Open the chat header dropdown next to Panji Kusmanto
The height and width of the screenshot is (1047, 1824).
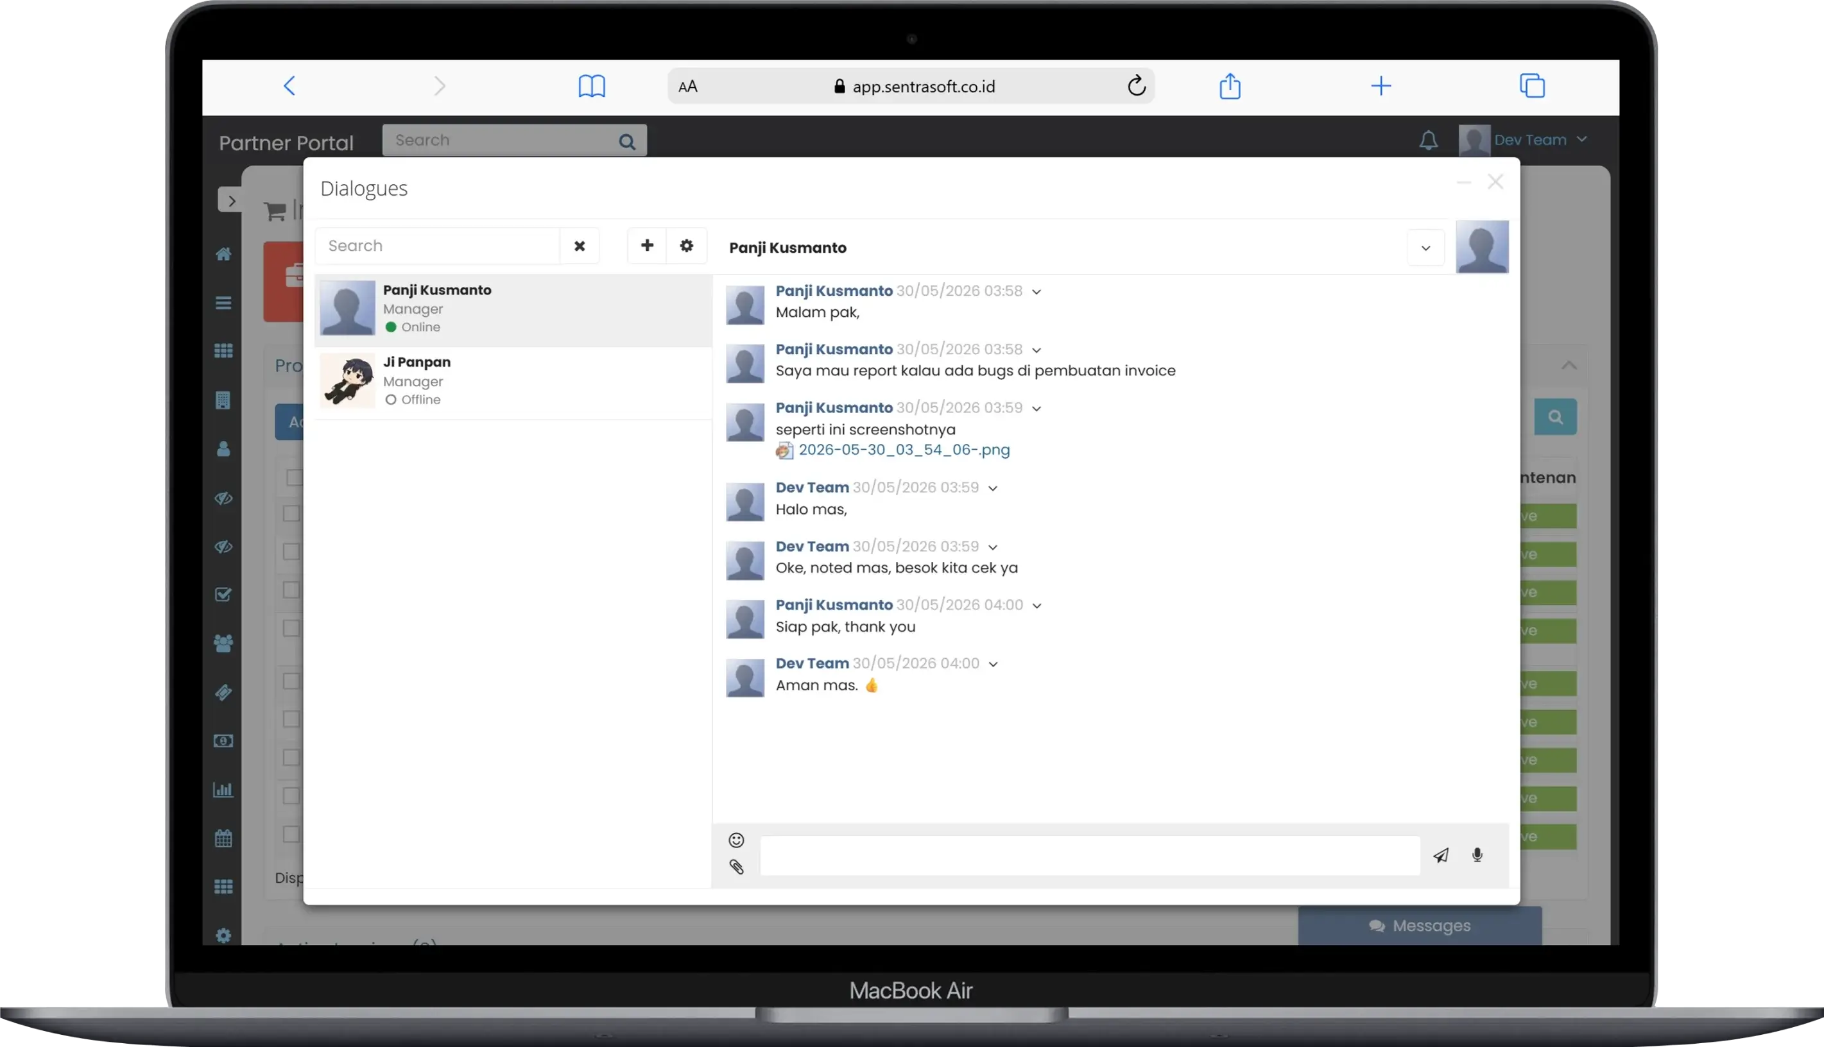pyautogui.click(x=1425, y=248)
